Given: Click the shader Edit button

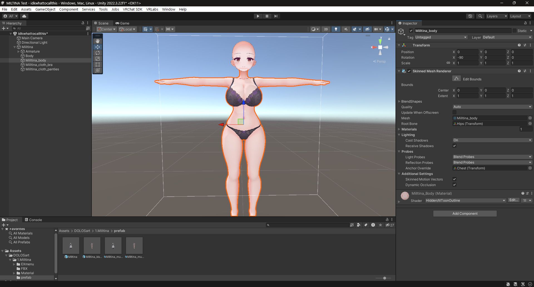Looking at the screenshot, I should coord(513,200).
